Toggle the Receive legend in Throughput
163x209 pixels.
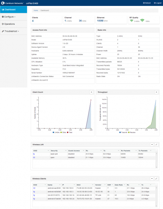132,132
